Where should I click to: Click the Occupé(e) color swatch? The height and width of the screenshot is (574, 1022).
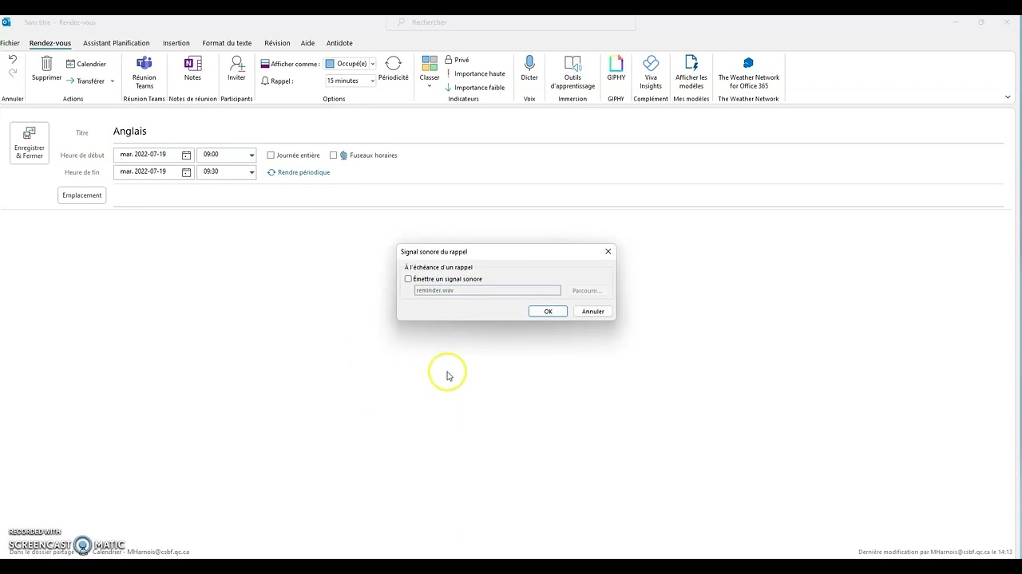[329, 64]
